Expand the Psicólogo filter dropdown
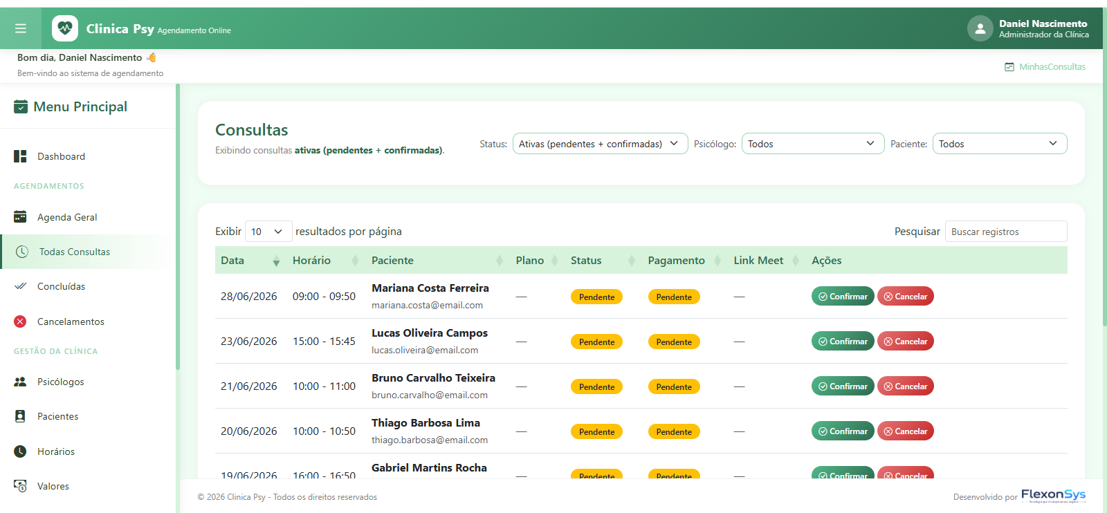The image size is (1107, 513). 813,144
